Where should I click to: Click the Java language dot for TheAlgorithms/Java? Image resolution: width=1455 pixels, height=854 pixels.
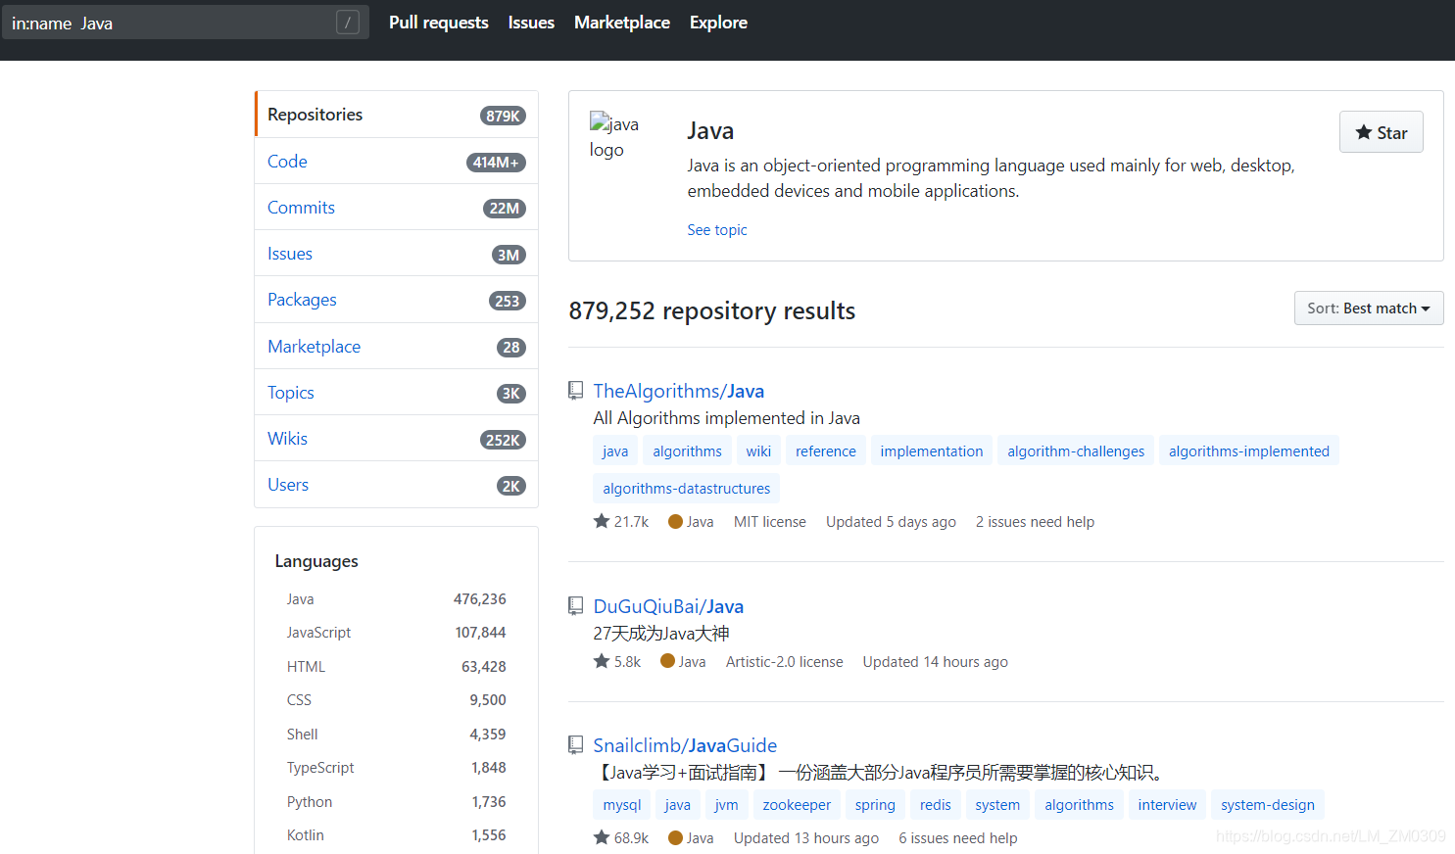[x=675, y=522]
